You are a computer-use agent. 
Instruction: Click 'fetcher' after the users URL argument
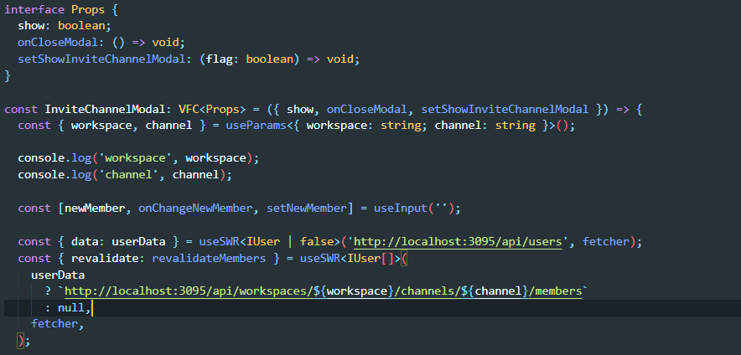[x=606, y=242]
